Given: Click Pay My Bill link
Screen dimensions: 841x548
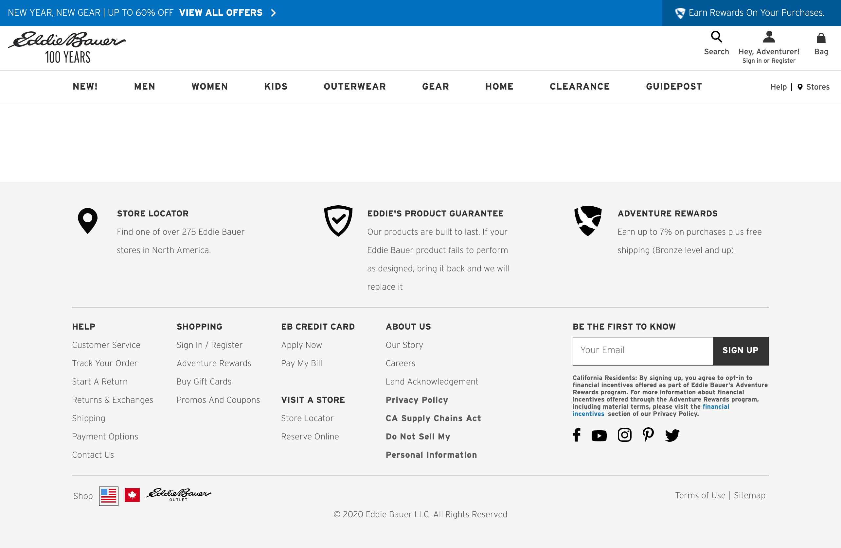Looking at the screenshot, I should 301,363.
